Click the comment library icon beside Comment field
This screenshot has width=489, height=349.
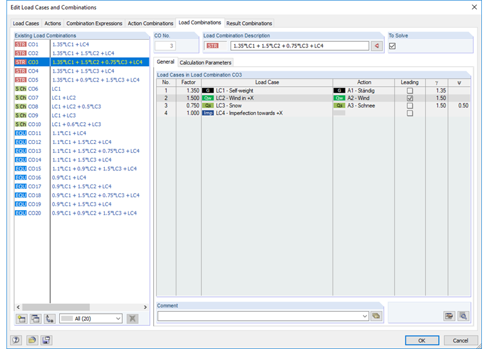pos(376,316)
